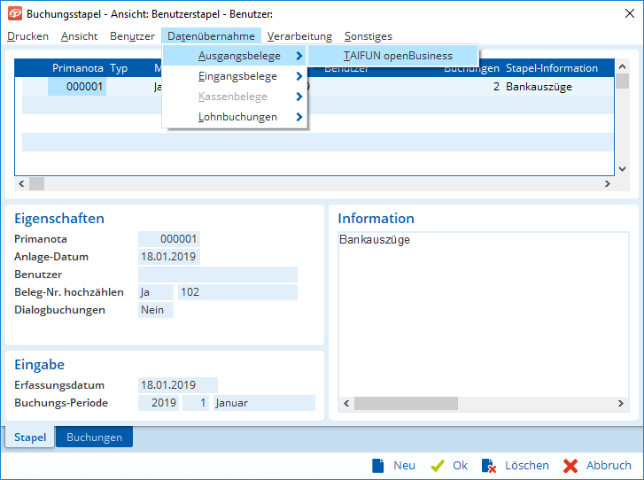Click Buchungen count 2 in table
This screenshot has height=480, width=644.
pyautogui.click(x=497, y=87)
